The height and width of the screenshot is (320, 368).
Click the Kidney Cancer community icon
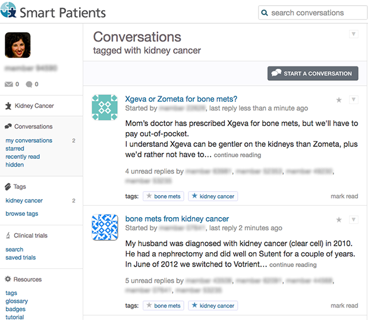8,106
